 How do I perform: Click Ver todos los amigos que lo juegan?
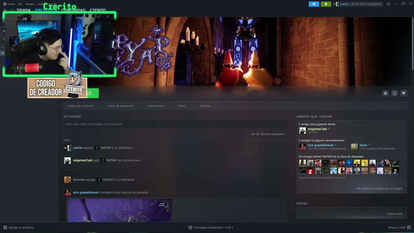[x=379, y=188]
